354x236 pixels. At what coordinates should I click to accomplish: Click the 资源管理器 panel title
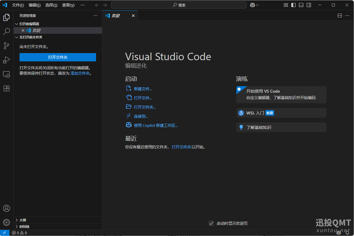27,16
